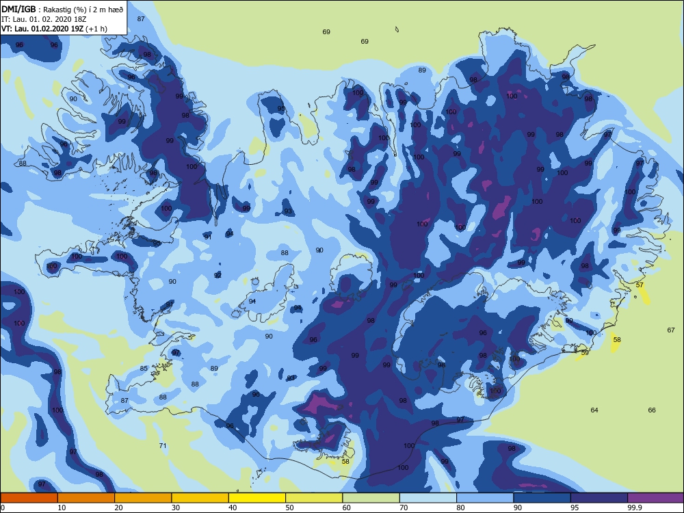The width and height of the screenshot is (684, 513).
Task: Click the '71' humidity value on the map
Action: tap(163, 446)
